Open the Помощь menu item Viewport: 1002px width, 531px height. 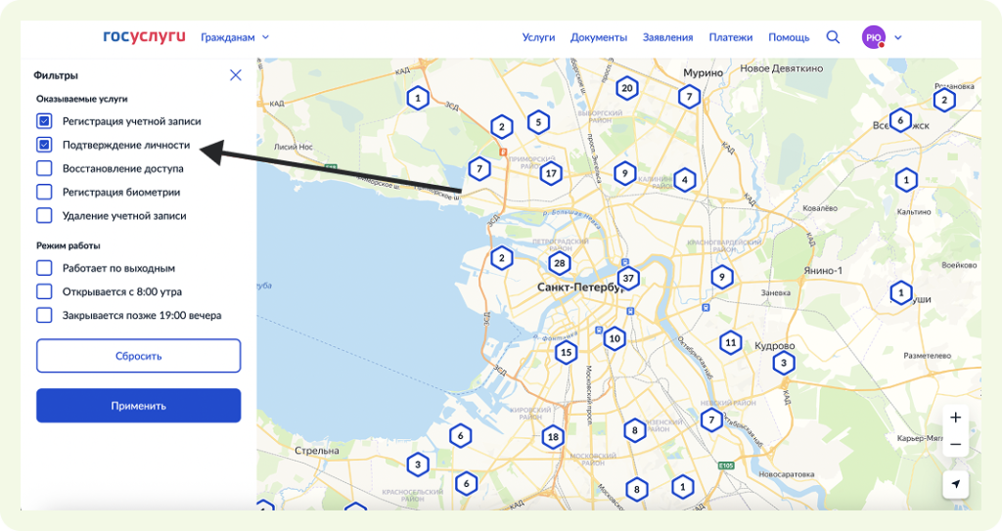(789, 37)
